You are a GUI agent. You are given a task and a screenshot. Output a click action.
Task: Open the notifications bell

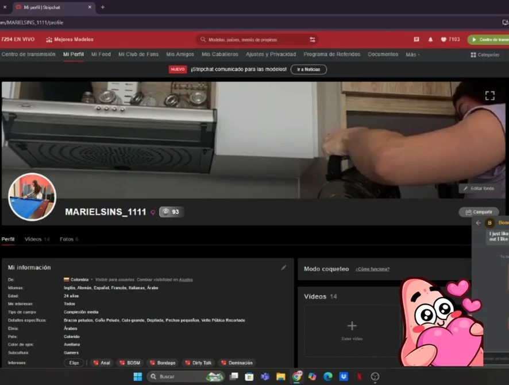(x=430, y=40)
